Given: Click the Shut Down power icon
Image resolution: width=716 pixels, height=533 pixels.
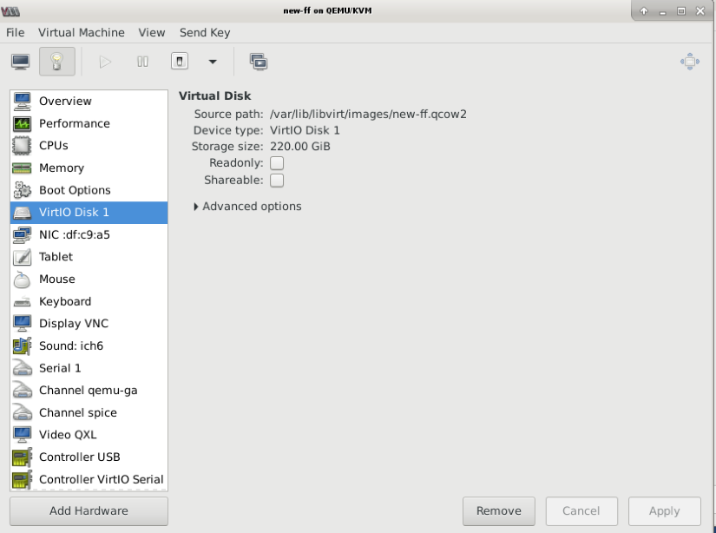Looking at the screenshot, I should (x=180, y=62).
